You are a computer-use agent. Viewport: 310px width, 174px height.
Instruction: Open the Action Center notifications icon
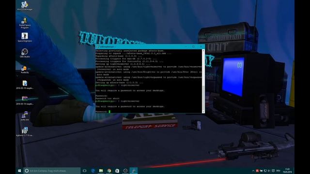click(273, 171)
